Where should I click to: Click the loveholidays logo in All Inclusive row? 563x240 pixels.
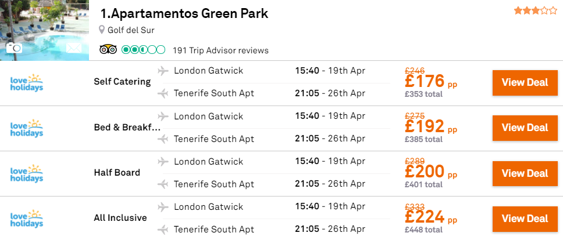(27, 219)
